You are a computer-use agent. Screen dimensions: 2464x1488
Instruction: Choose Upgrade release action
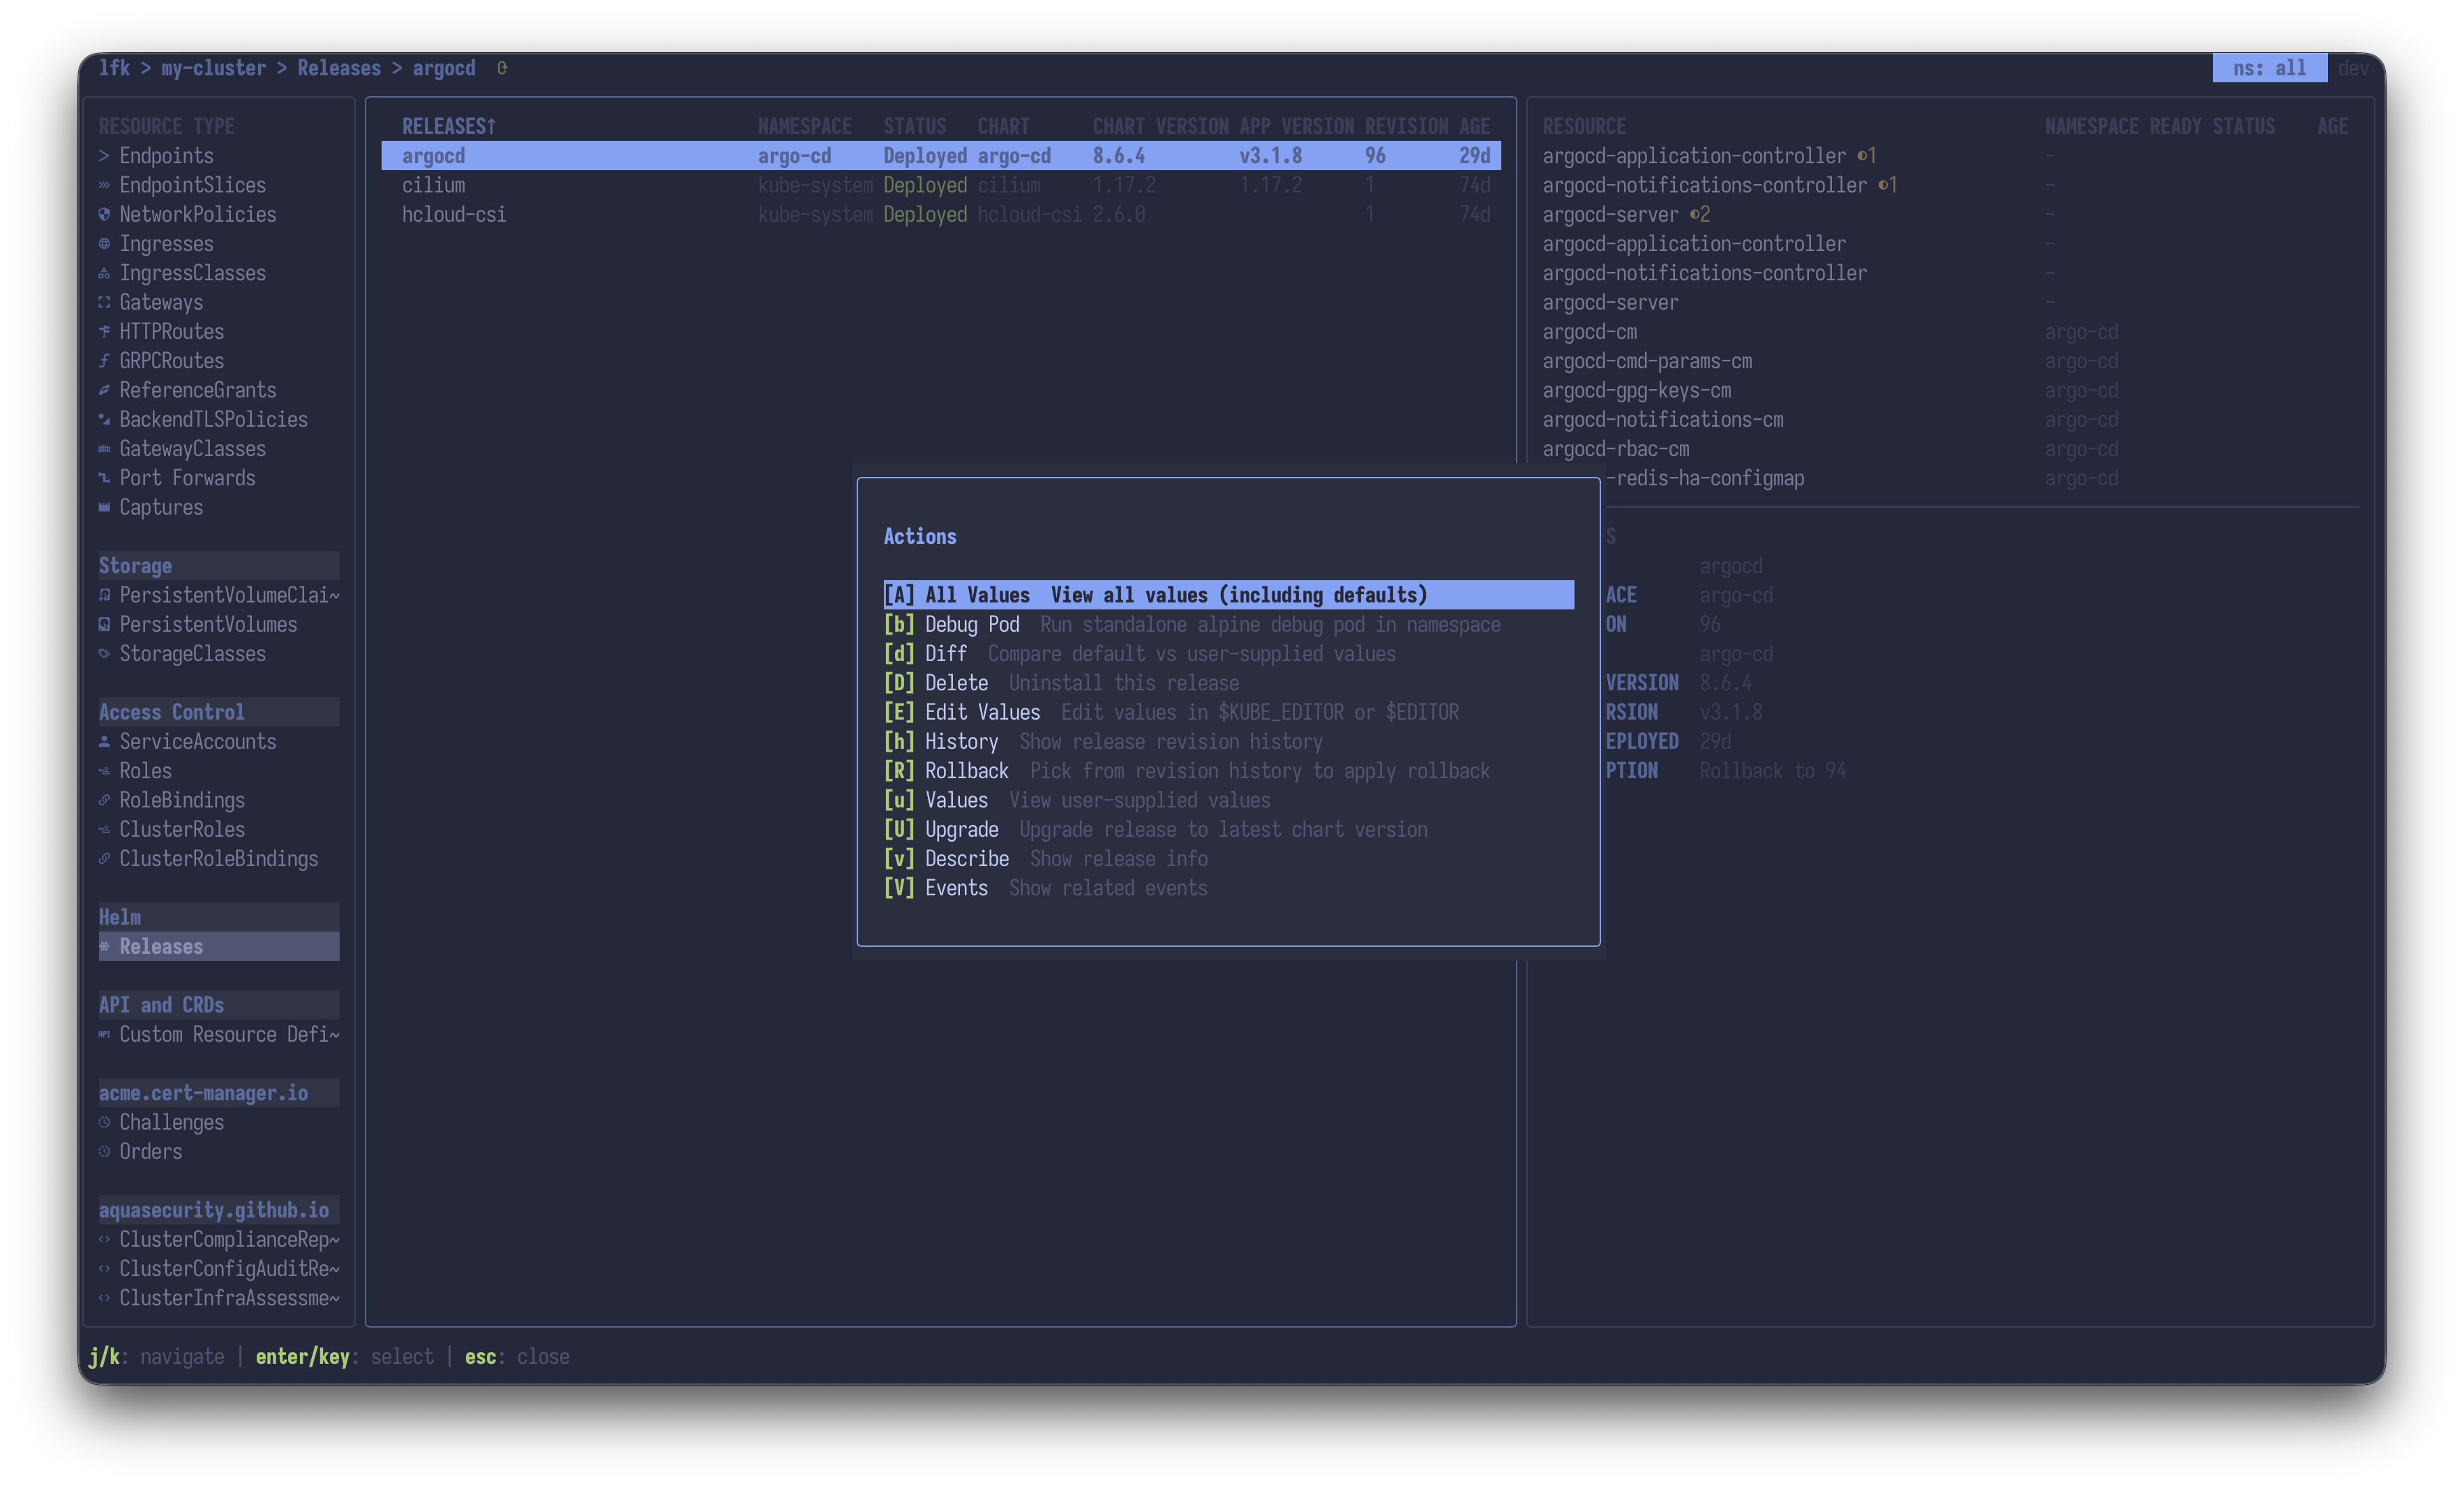[1228, 830]
